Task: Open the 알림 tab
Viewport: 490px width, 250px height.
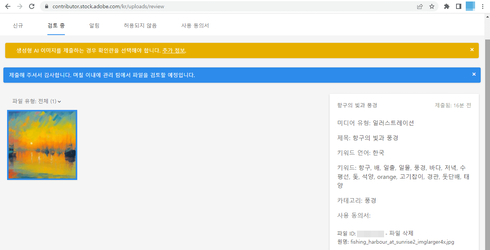Action: click(x=94, y=25)
